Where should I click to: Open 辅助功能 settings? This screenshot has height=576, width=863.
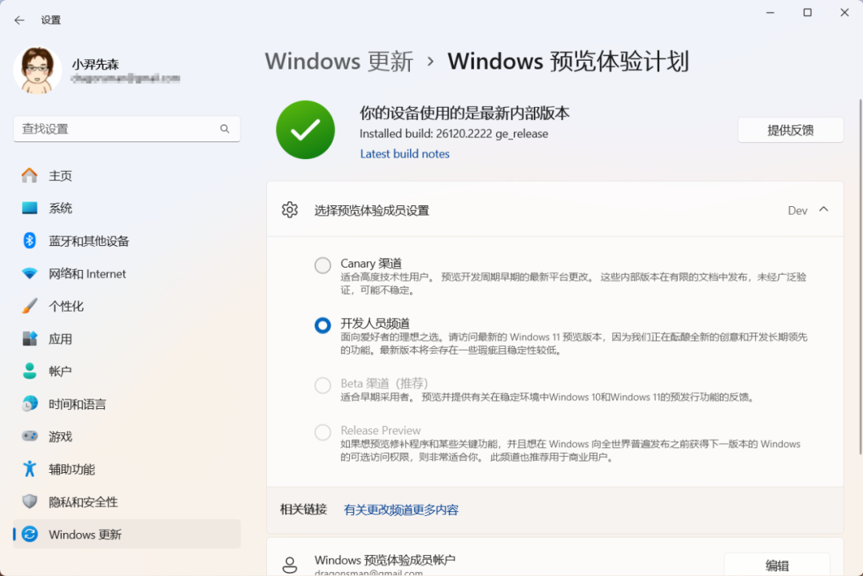click(x=127, y=469)
